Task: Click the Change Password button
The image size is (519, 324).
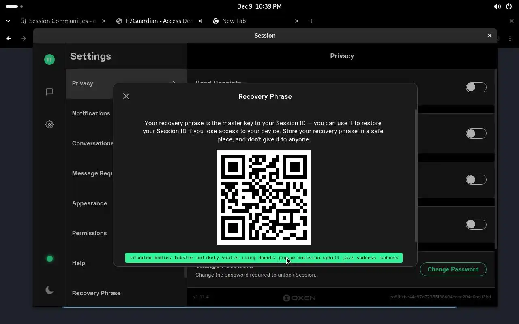Action: click(453, 269)
